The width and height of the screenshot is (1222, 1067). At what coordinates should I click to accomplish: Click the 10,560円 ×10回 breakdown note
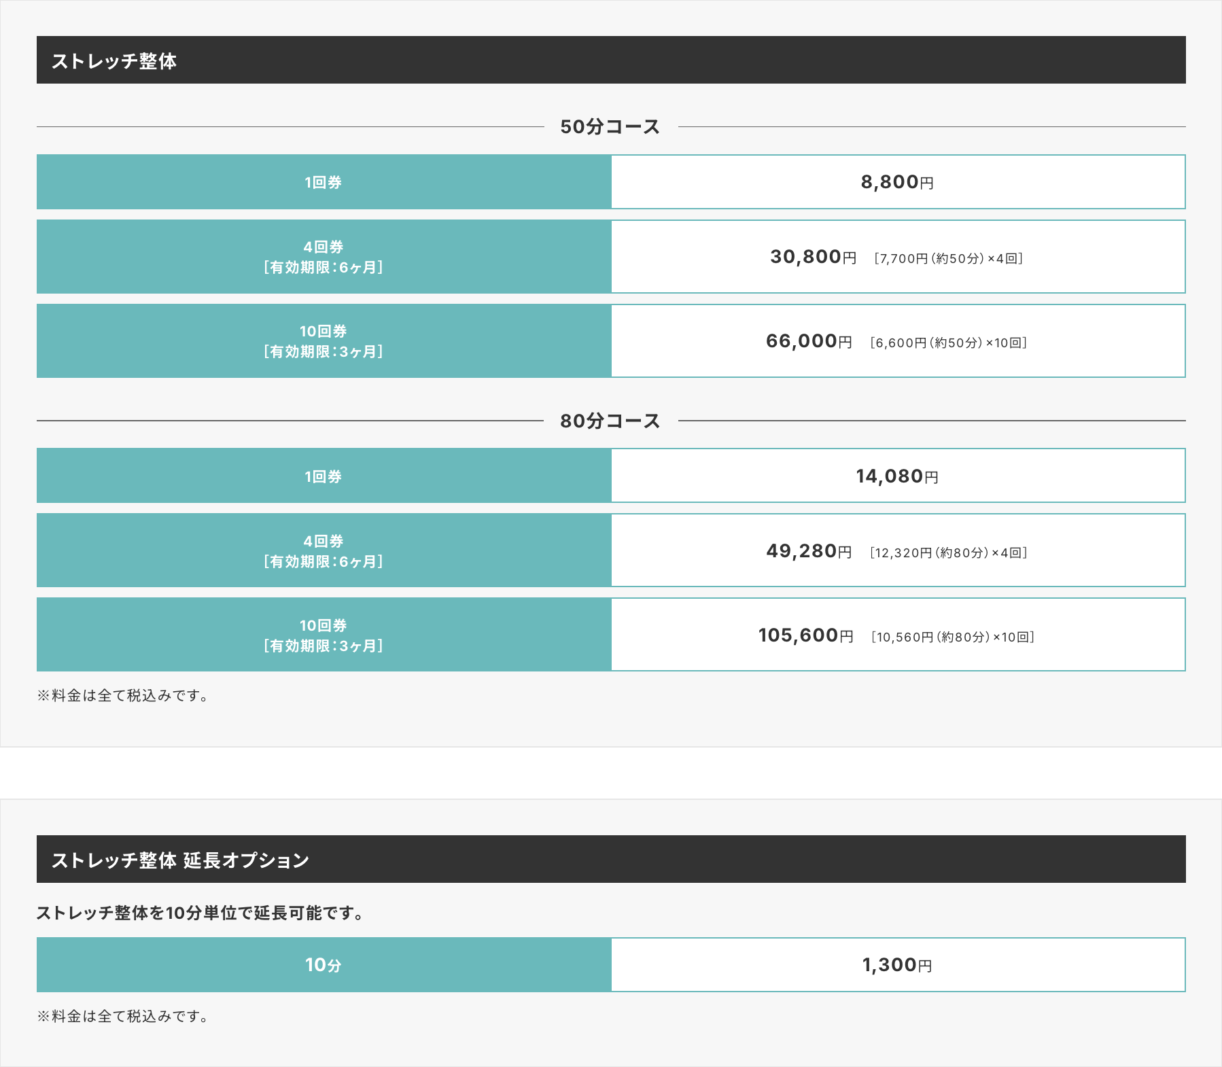953,637
